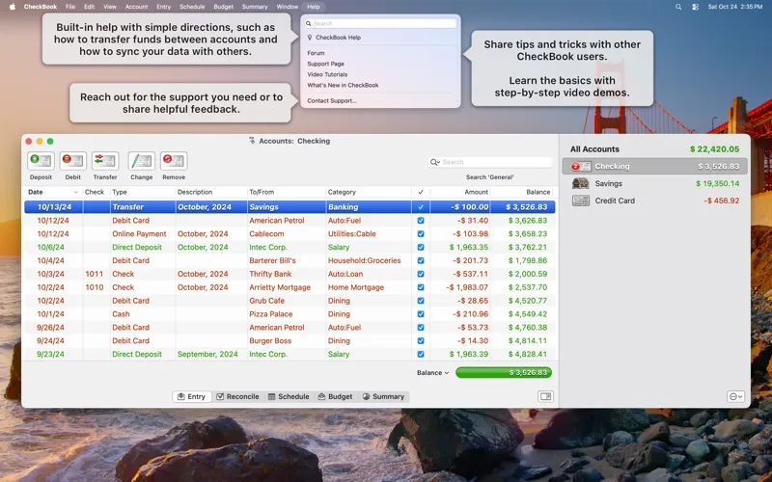Open Forum from the Help menu
The image size is (772, 482).
[317, 53]
